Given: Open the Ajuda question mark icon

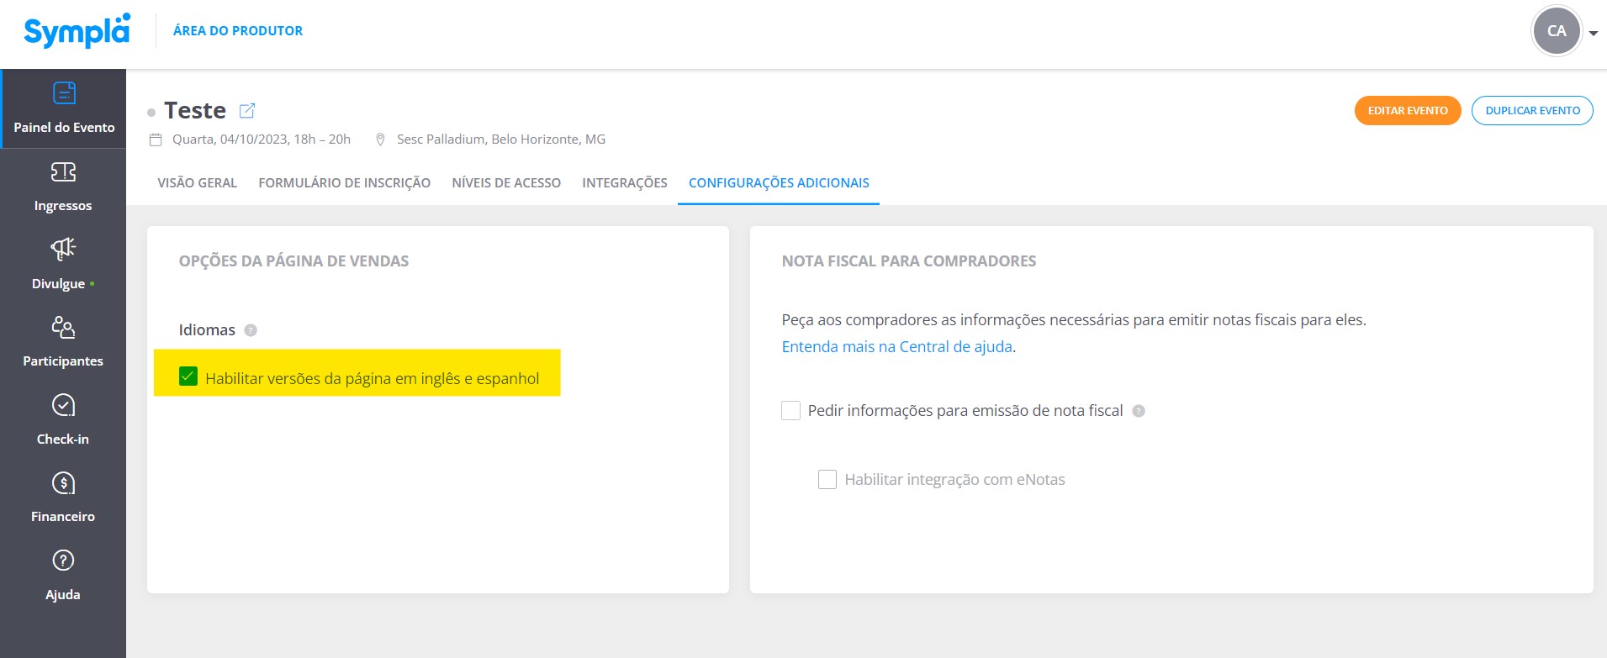Looking at the screenshot, I should click(x=63, y=561).
